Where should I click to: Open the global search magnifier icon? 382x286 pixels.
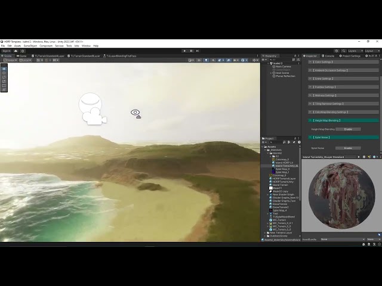[x=344, y=51]
